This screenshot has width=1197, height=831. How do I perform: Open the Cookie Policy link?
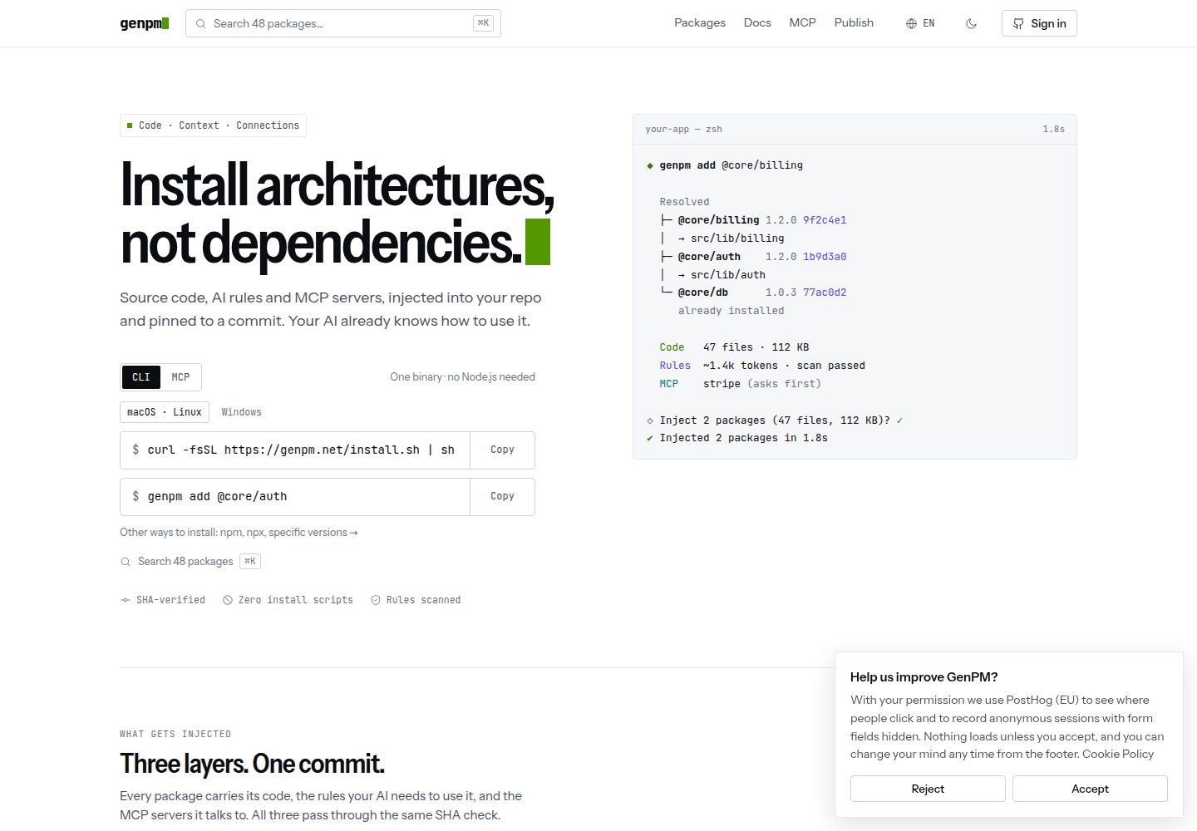pyautogui.click(x=1118, y=754)
